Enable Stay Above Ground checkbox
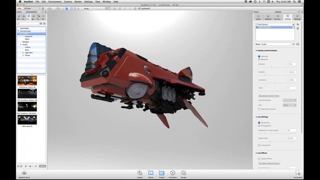The height and width of the screenshot is (180, 320). [259, 109]
